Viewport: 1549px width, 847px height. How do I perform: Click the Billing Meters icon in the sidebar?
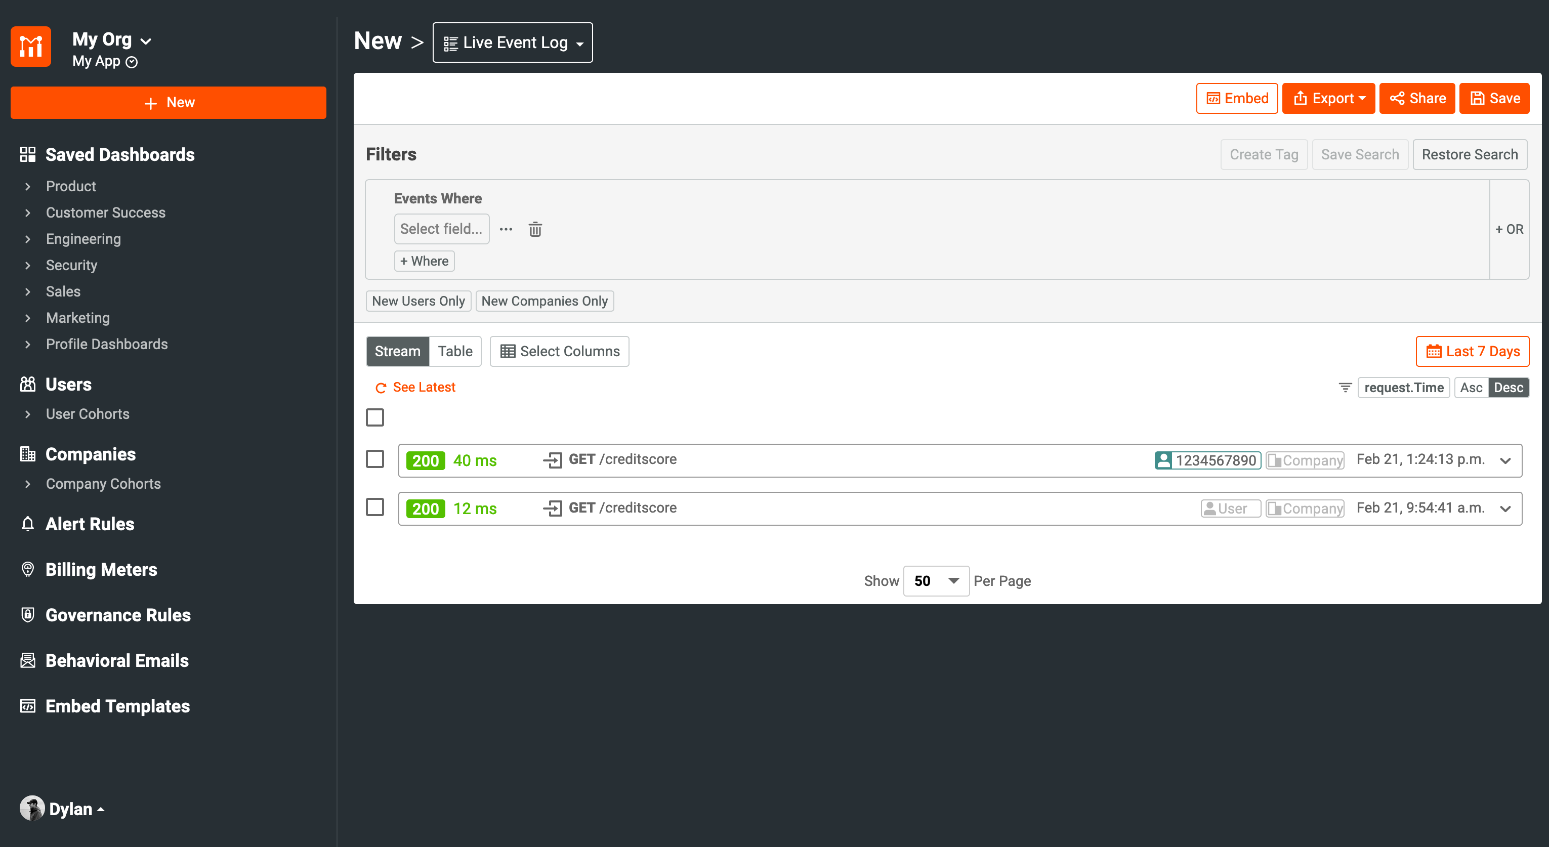click(x=28, y=569)
